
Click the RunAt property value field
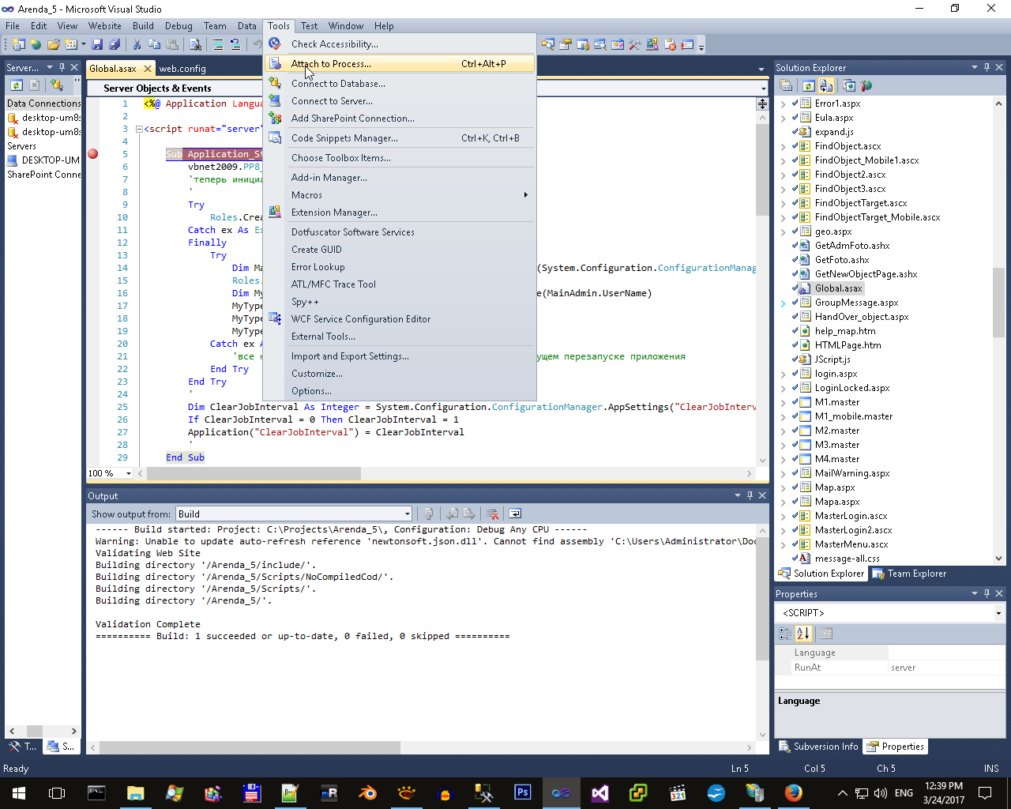946,668
